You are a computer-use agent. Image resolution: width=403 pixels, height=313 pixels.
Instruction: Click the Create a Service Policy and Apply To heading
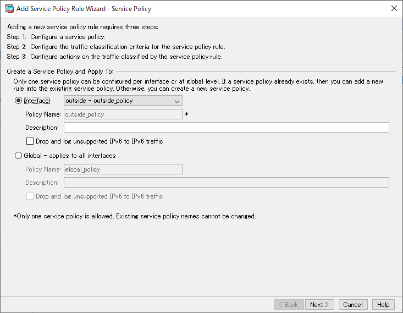60,72
